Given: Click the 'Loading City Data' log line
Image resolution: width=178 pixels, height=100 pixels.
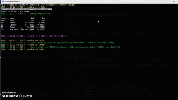Looking at the screenshot, I should coord(23,7).
